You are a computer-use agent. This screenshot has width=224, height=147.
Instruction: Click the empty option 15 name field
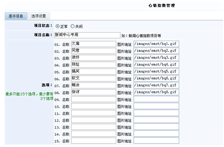(93, 141)
